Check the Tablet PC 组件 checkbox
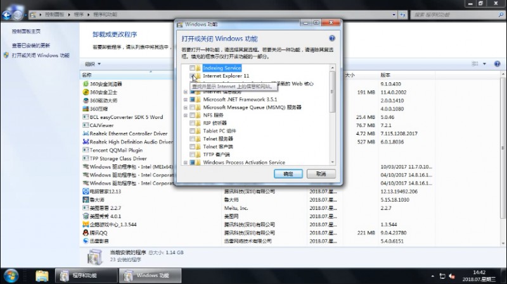The height and width of the screenshot is (284, 507). click(192, 131)
